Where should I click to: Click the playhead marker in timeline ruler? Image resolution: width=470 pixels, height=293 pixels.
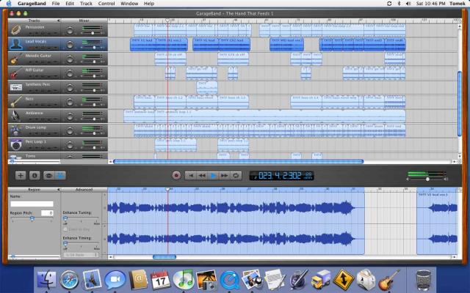168,21
